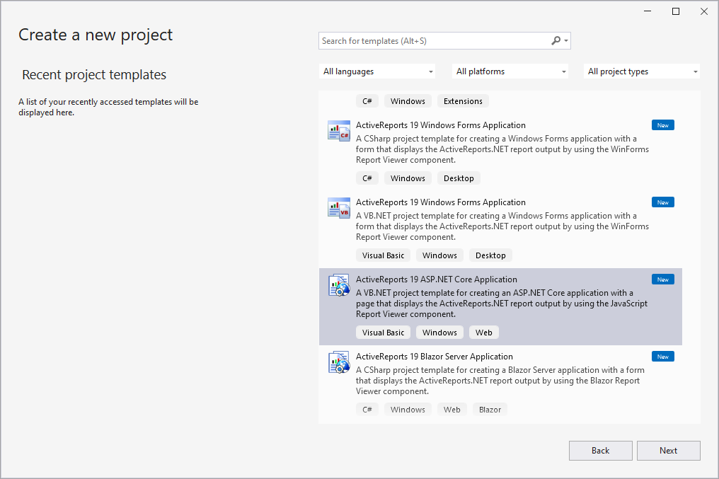Screen dimensions: 719x479
Task: Click Desktop tag under VB.NET Windows Forms template
Action: pyautogui.click(x=490, y=255)
